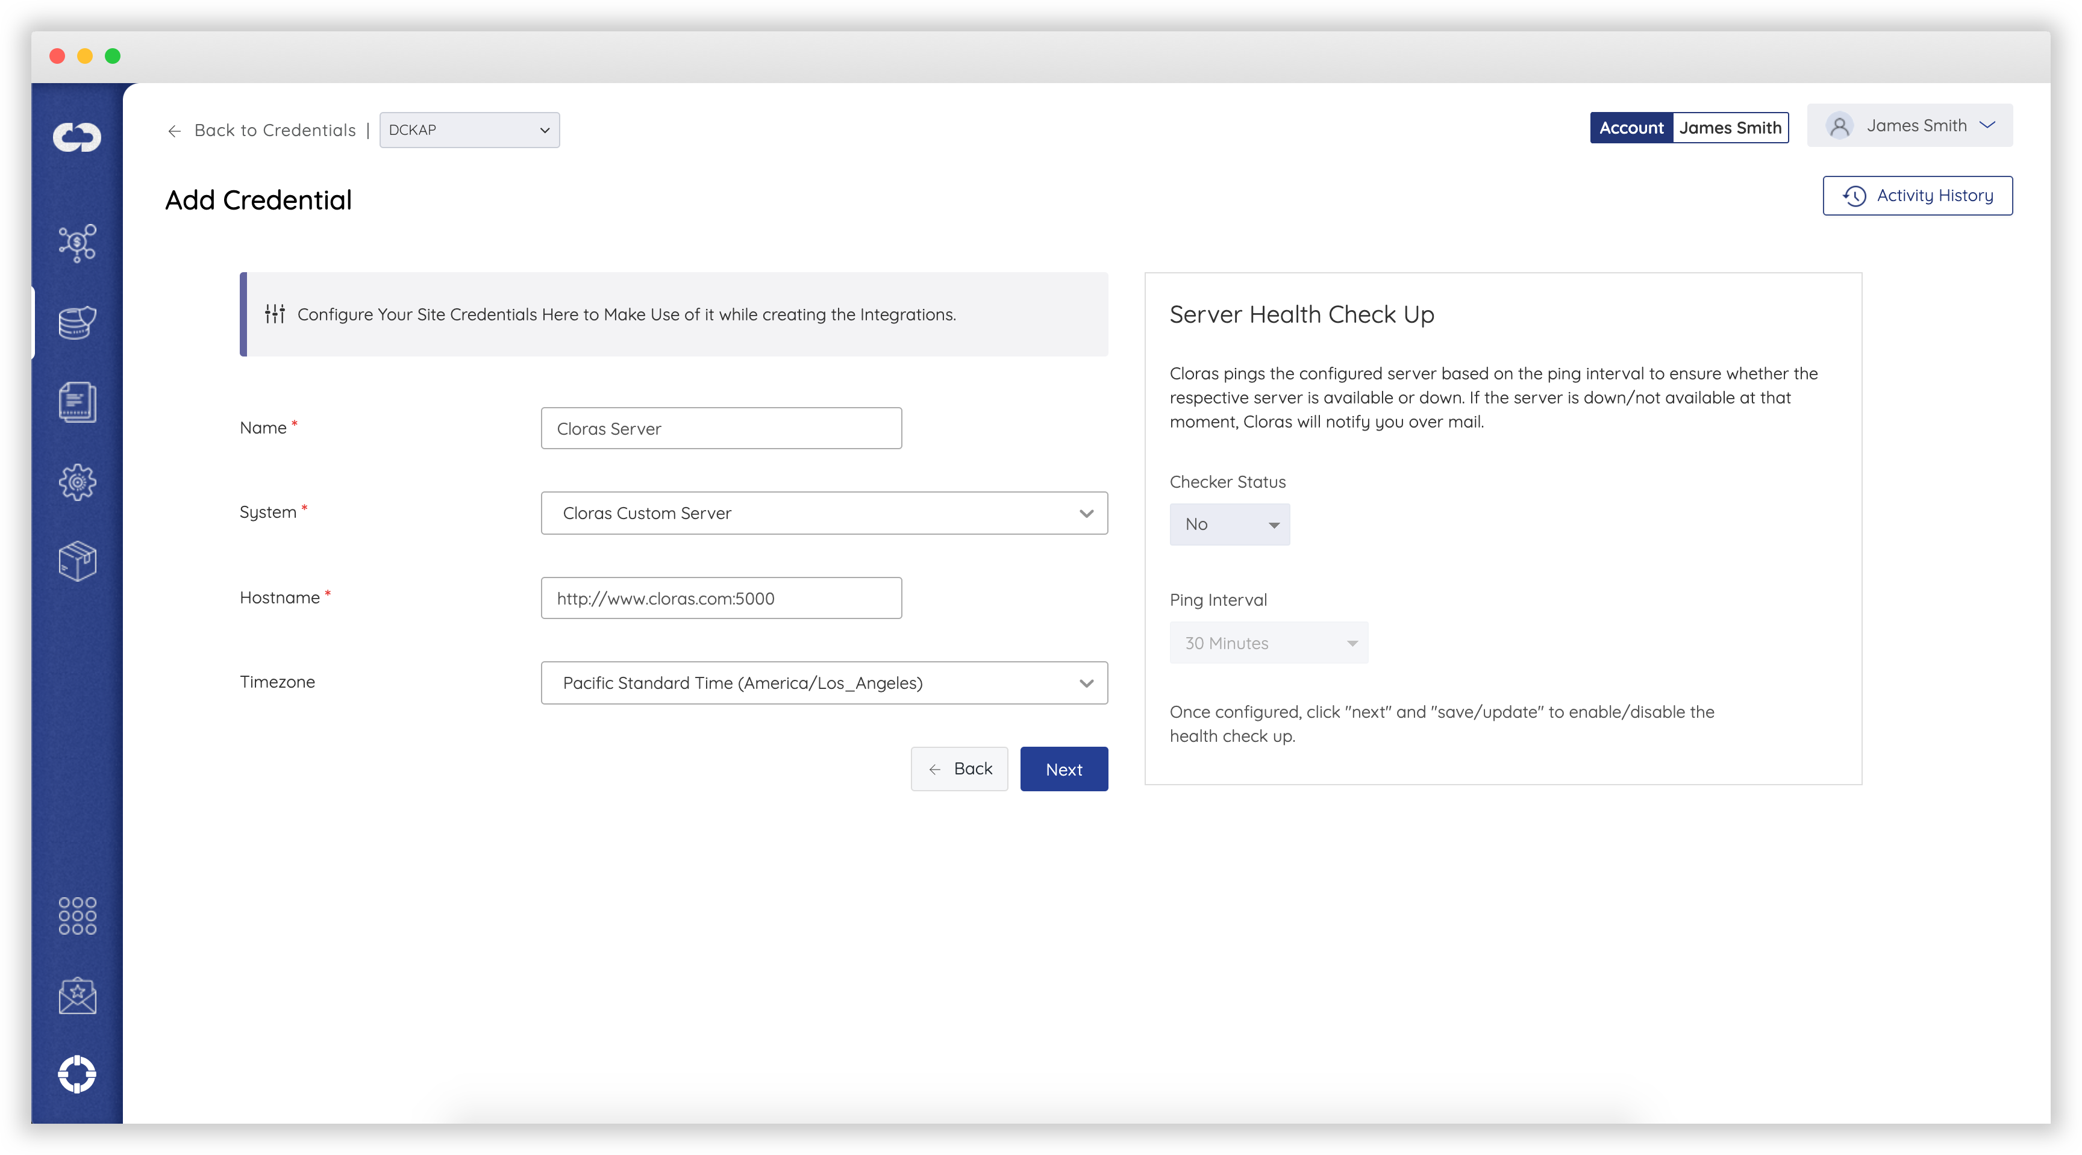Screen dimensions: 2082x1155
Task: Open the Timezone dropdown
Action: click(x=824, y=682)
